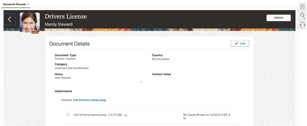Edit the Document Details

pyautogui.click(x=240, y=44)
